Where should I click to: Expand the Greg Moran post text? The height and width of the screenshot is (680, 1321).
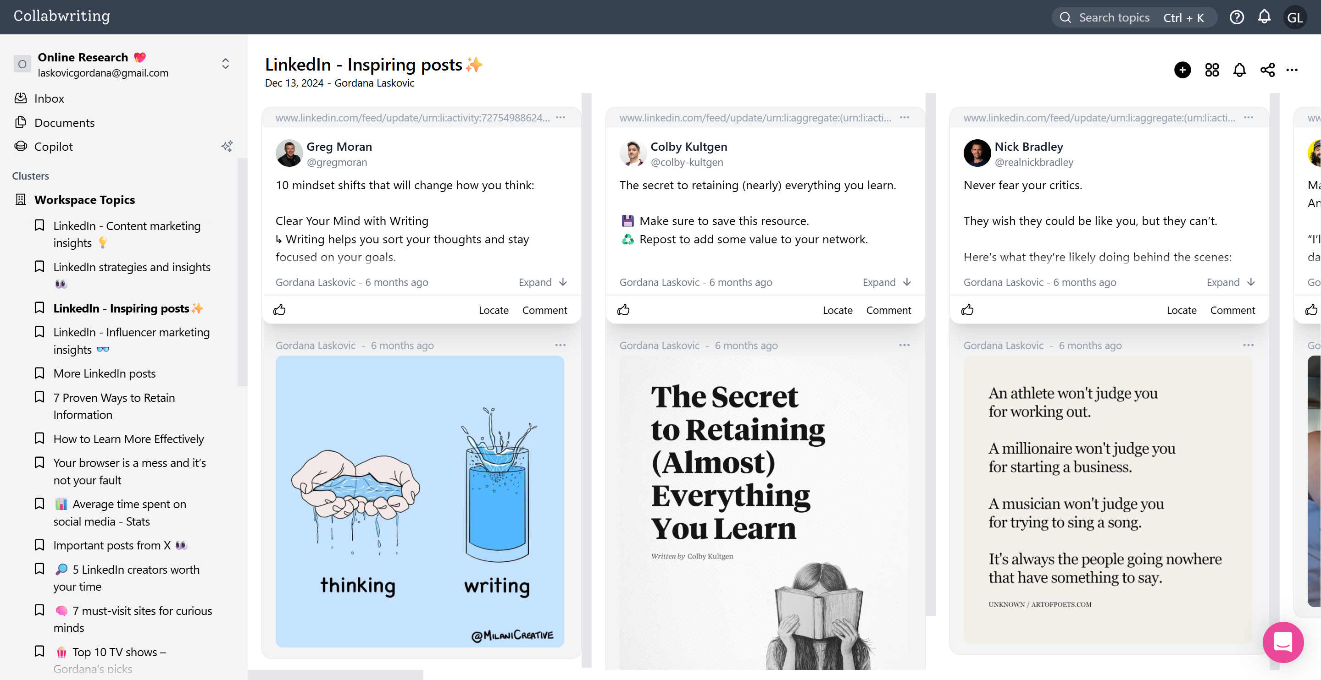pyautogui.click(x=543, y=282)
